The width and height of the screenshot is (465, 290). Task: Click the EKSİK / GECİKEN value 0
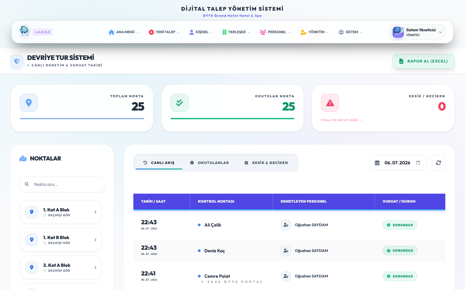[442, 106]
